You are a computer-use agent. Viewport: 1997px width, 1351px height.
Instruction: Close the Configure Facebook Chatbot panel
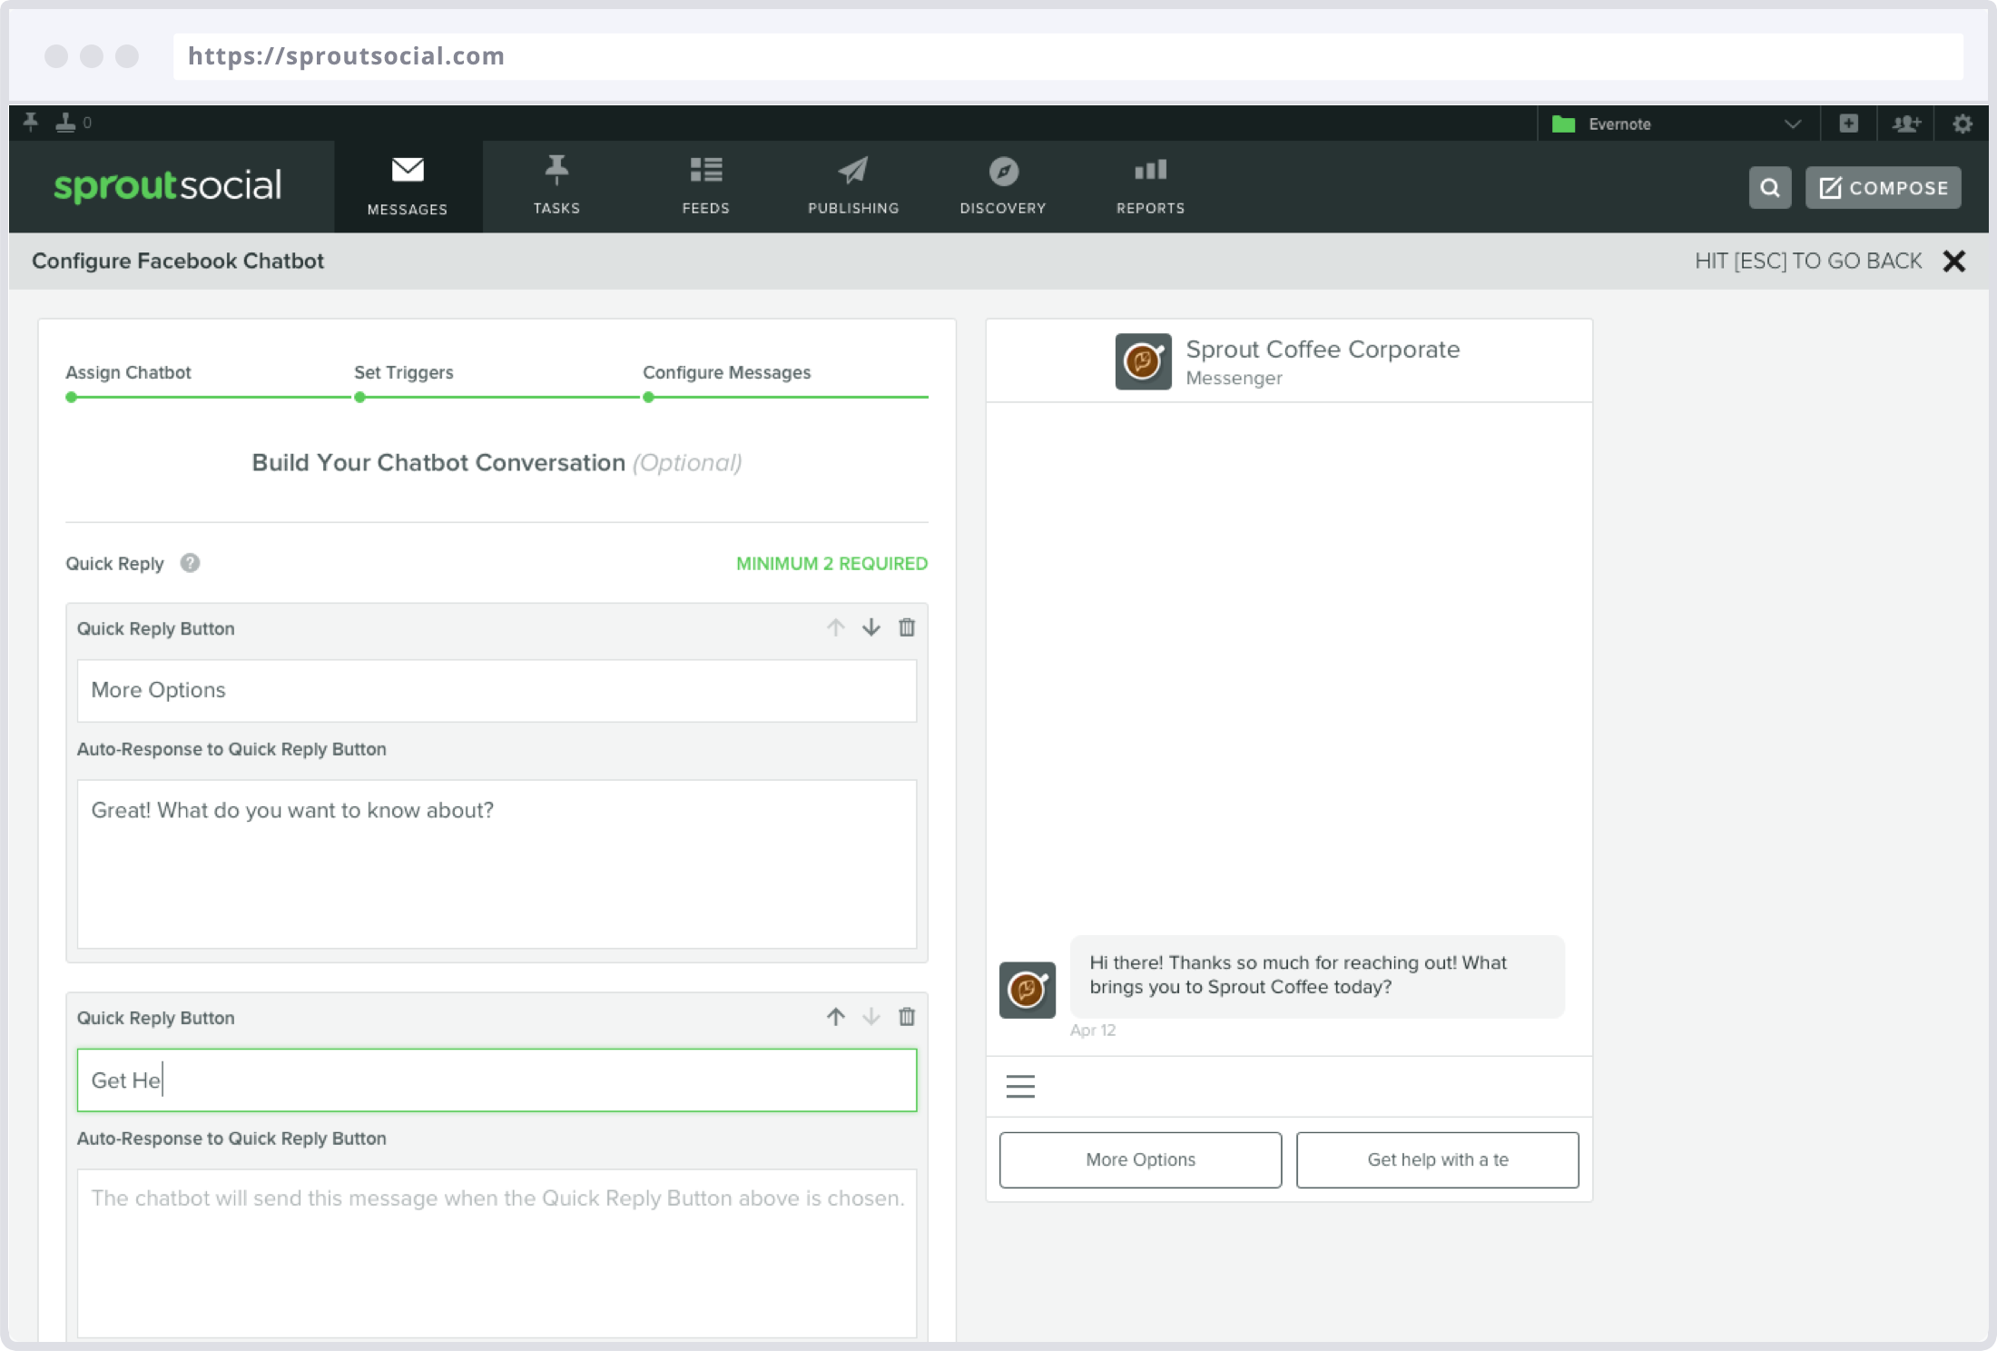1954,261
